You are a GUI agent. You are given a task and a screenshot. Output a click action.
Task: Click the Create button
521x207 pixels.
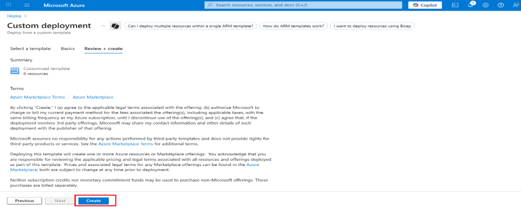click(94, 201)
